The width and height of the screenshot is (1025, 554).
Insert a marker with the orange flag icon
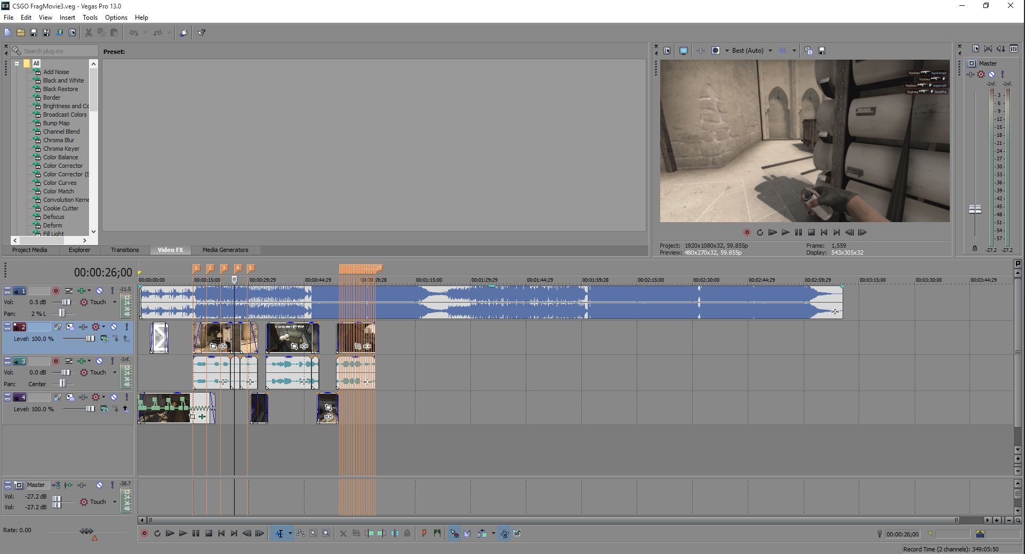(424, 533)
